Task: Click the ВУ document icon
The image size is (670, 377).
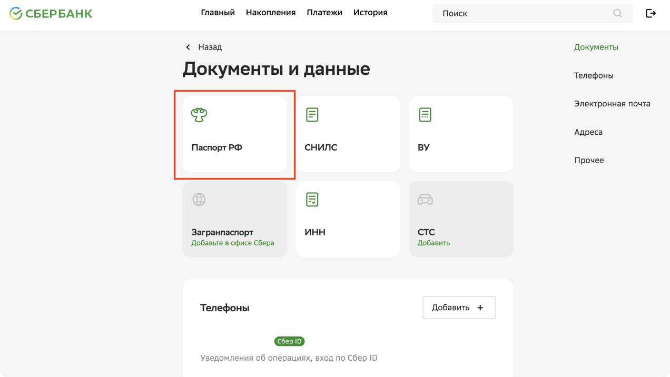Action: tap(425, 115)
